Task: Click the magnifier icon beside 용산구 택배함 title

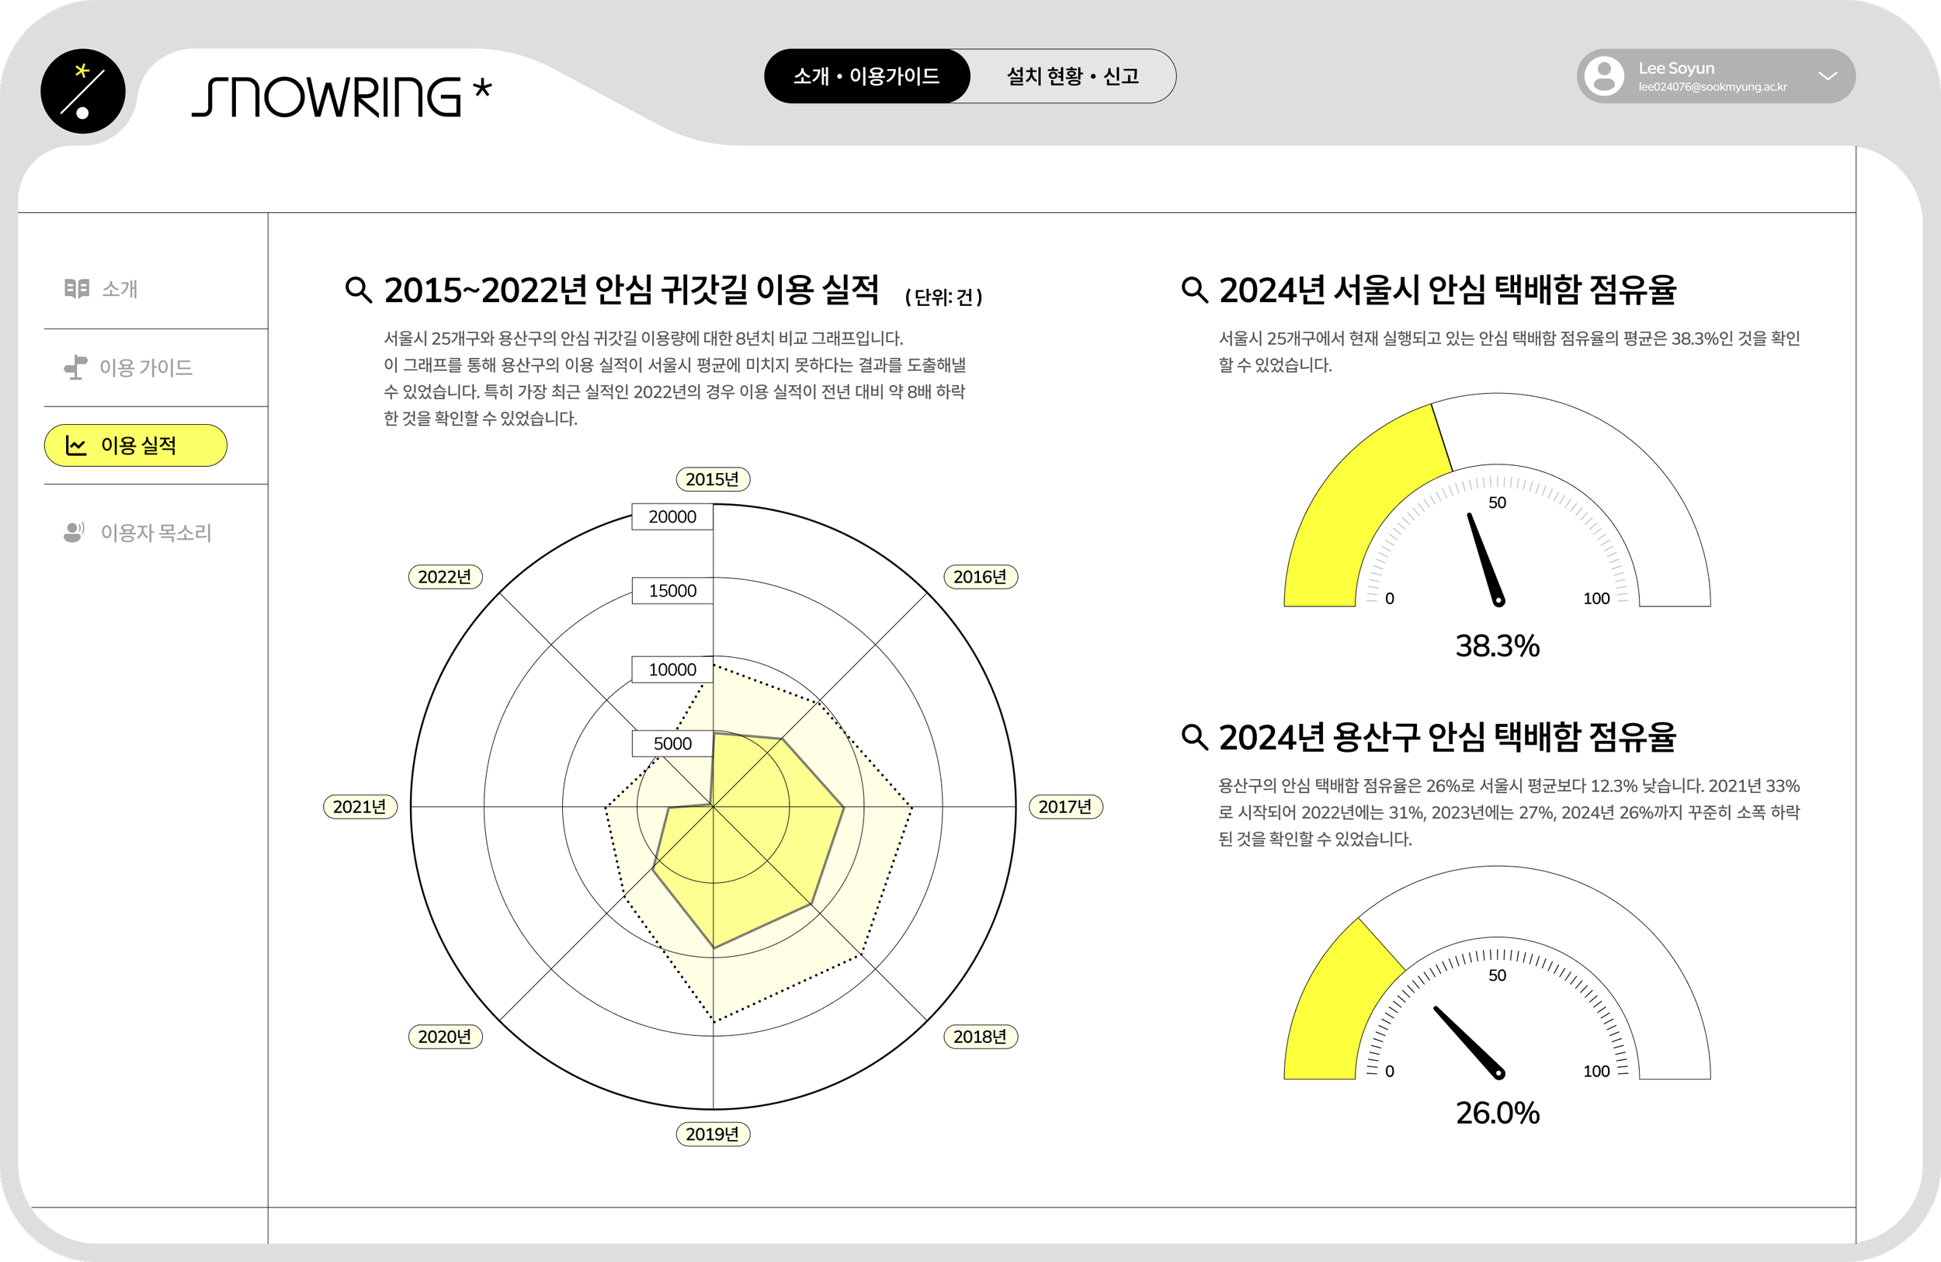Action: [x=1194, y=737]
